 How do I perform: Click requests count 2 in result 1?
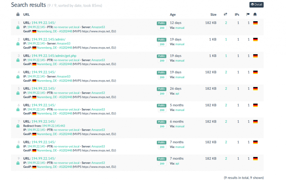(x=226, y=23)
